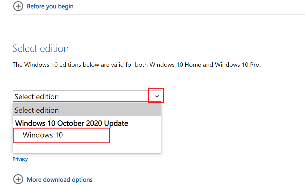The width and height of the screenshot is (305, 186).
Task: Click the blank area below Windows 10 option
Action: pos(87,148)
